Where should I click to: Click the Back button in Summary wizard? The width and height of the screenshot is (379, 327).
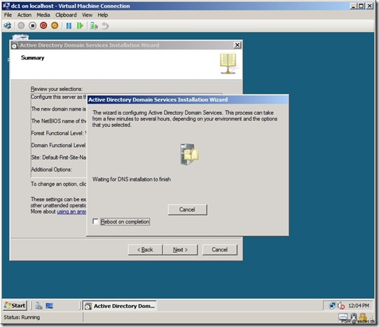(x=145, y=250)
